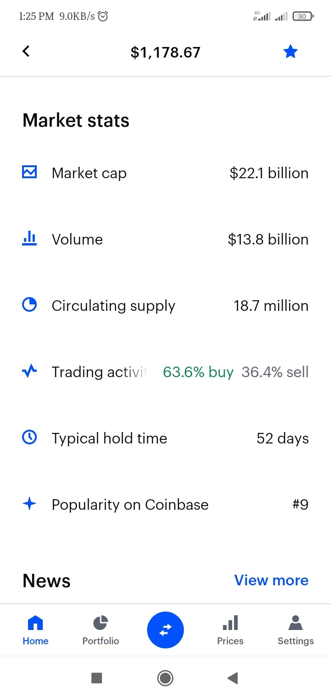Open the Prices tab
Screen dimensions: 331x700
(x=230, y=630)
